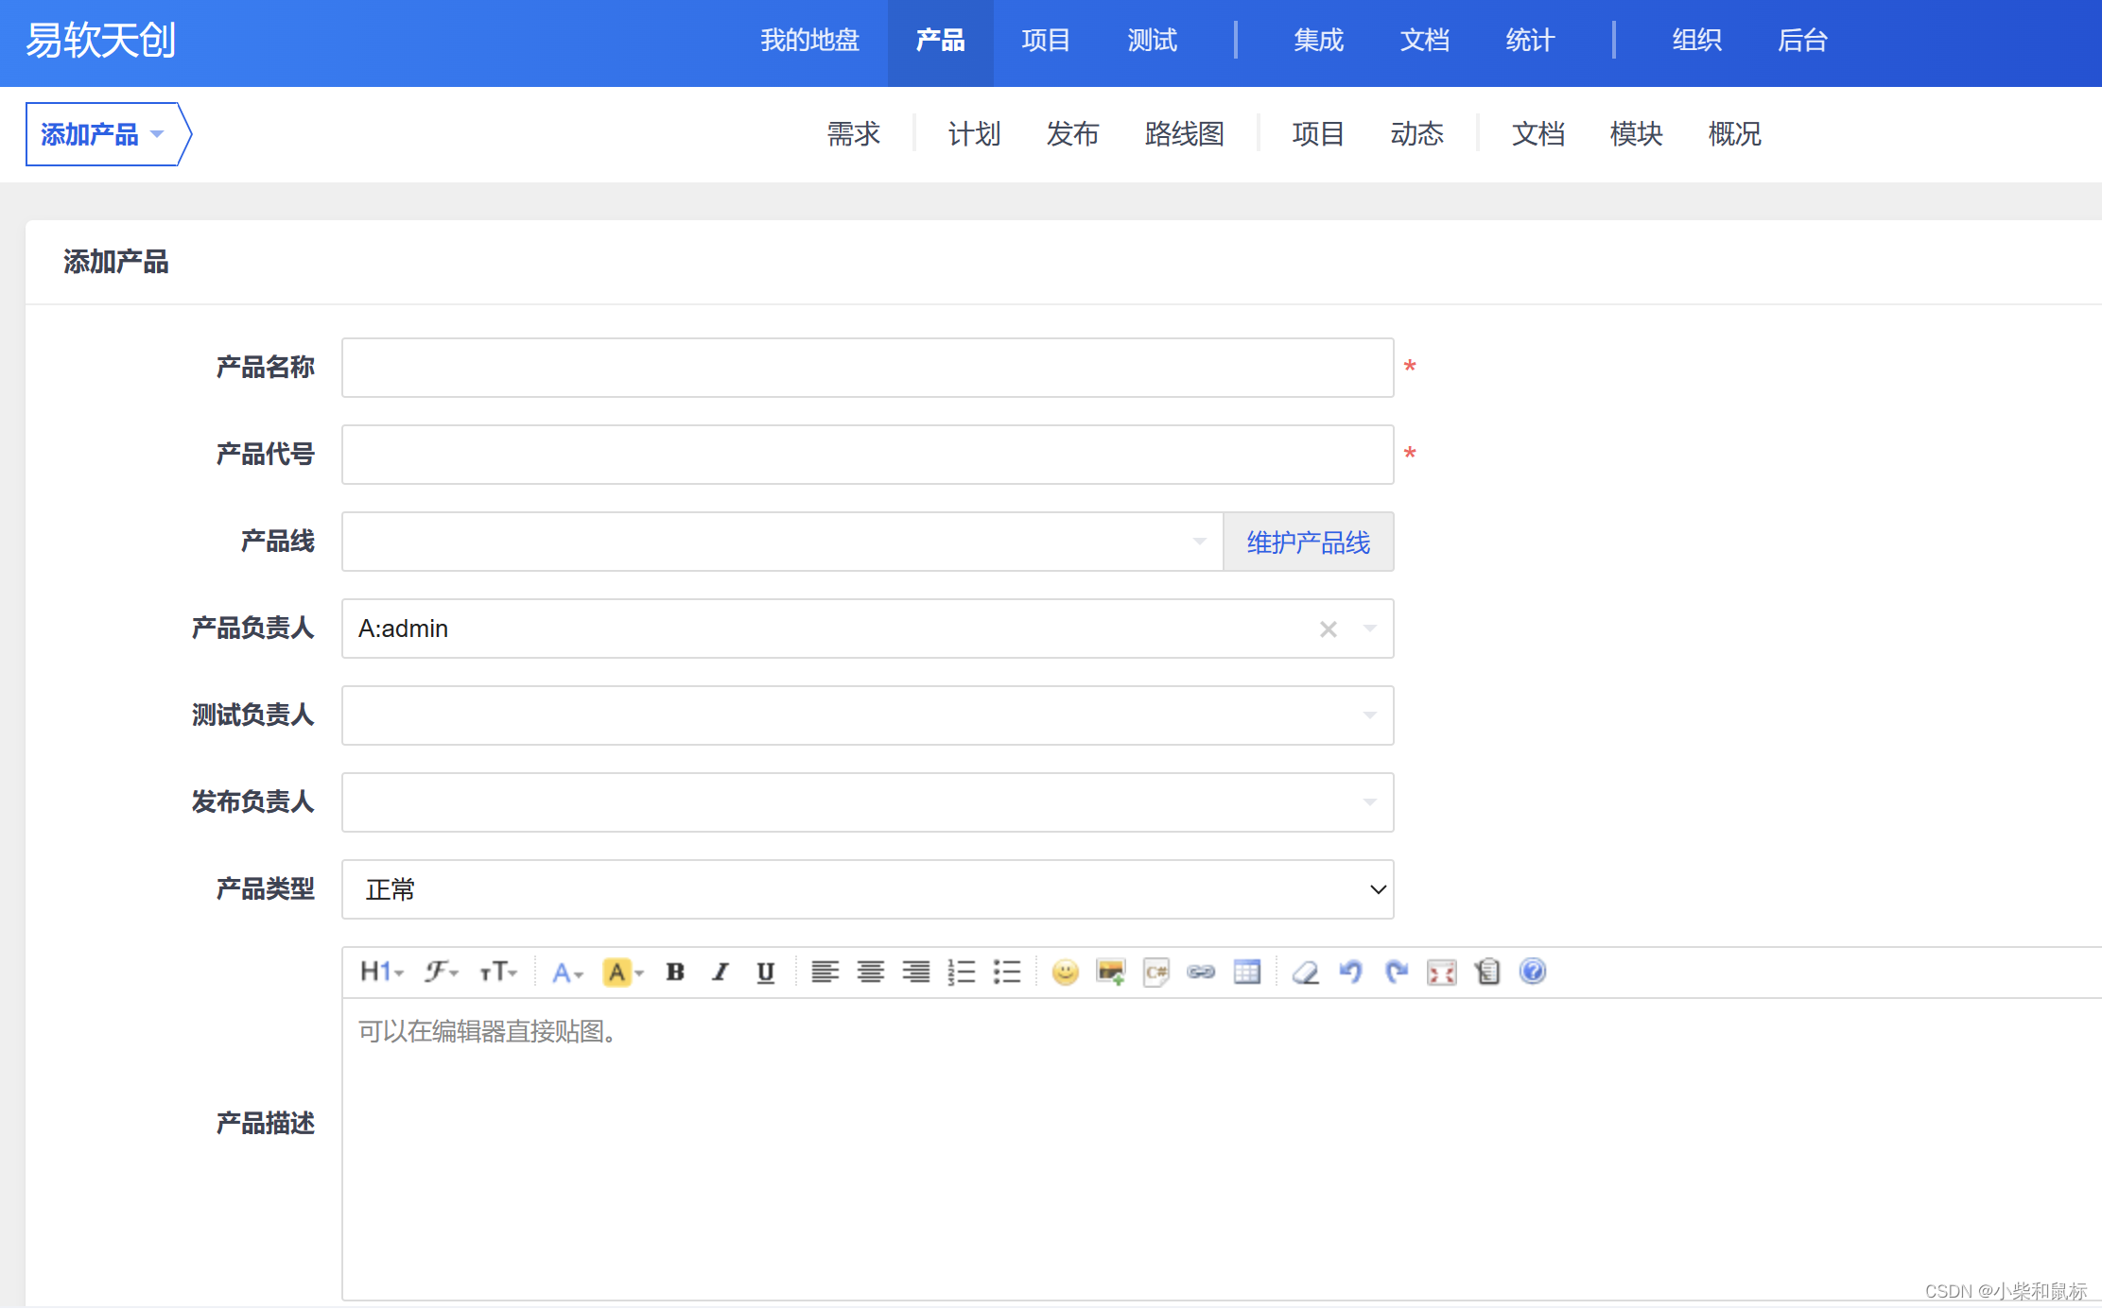Expand the 测试负责人 dropdown
2102x1309 pixels.
point(867,715)
